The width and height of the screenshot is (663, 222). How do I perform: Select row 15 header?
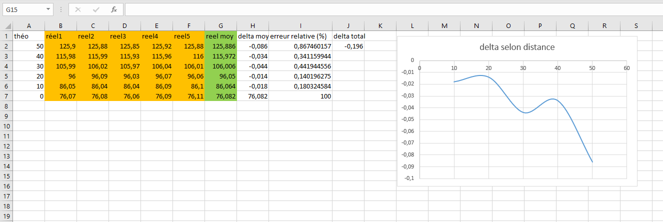tap(6, 176)
